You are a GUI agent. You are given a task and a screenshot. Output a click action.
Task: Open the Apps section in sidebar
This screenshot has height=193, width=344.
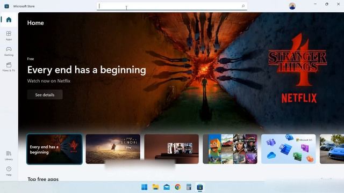coord(9,36)
